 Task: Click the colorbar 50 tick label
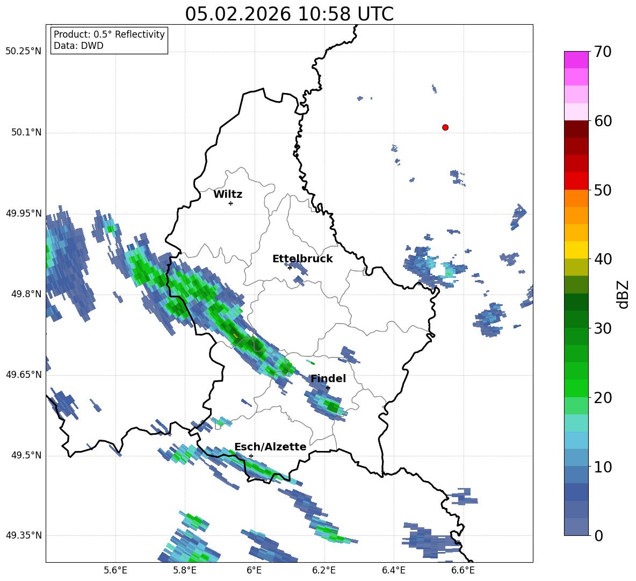coord(603,190)
